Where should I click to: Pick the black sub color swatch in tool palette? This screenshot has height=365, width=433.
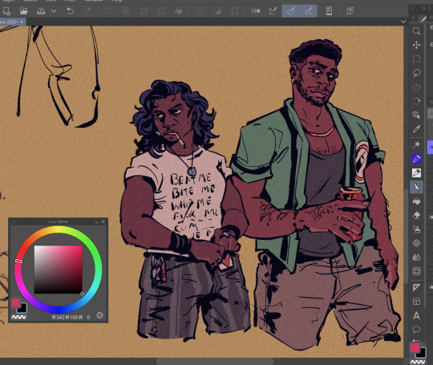(423, 354)
